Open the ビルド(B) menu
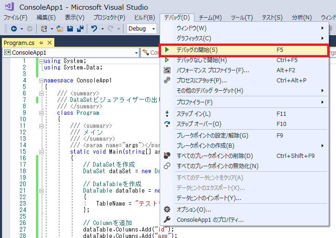Image resolution: width=336 pixels, height=238 pixels. (x=144, y=17)
